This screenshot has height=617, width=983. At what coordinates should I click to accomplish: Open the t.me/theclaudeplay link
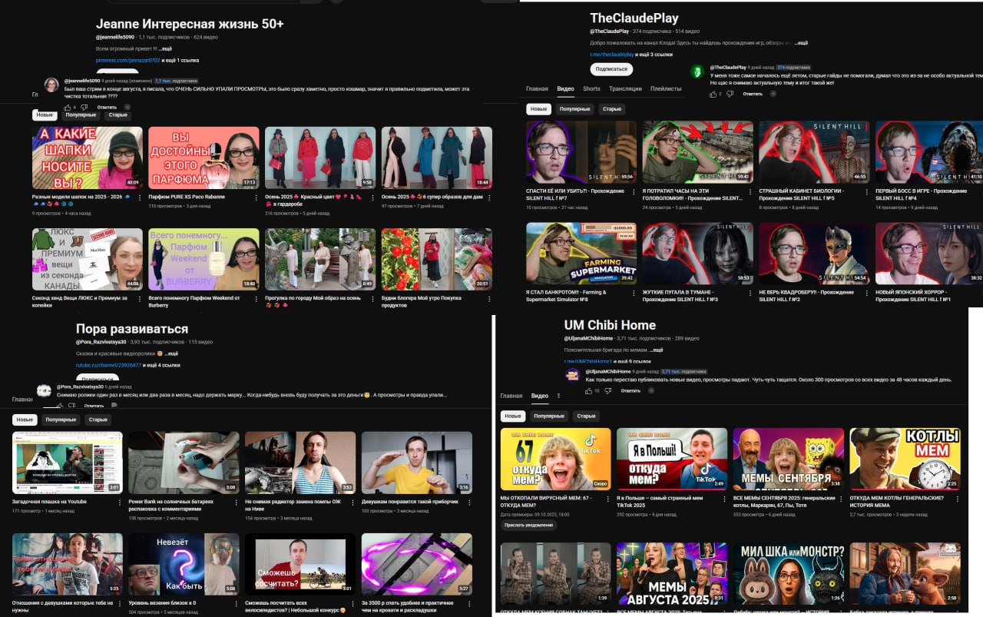611,55
